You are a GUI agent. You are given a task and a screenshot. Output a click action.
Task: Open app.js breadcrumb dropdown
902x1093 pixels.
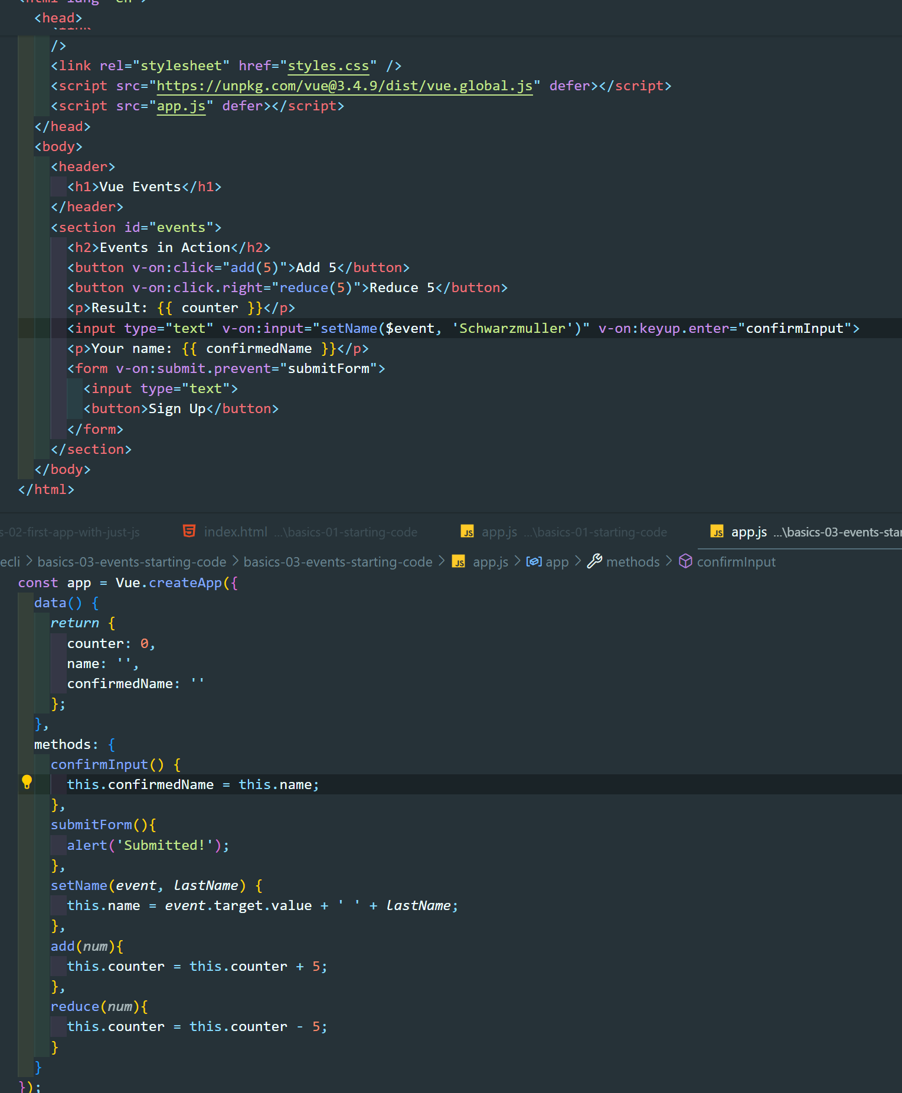click(490, 562)
